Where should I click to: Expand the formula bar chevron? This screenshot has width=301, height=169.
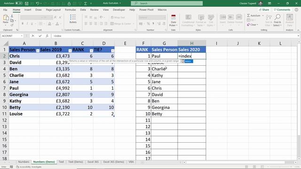click(298, 36)
